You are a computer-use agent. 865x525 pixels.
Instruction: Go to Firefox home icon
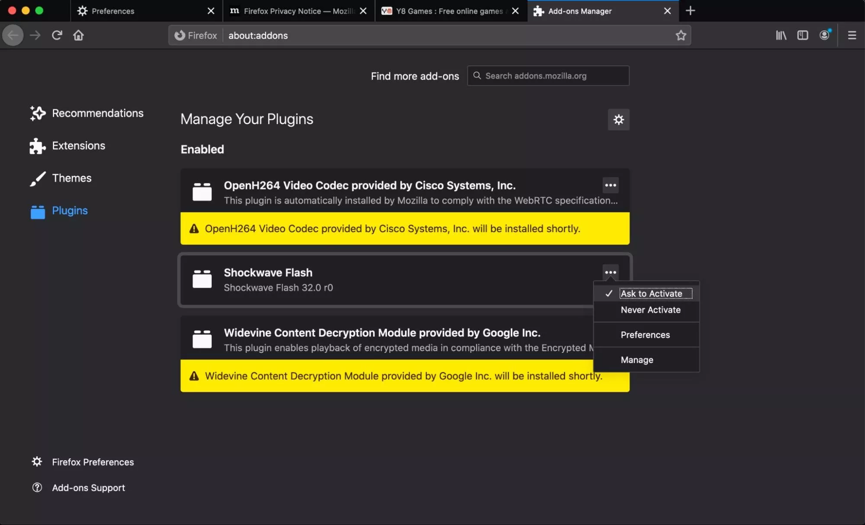coord(78,35)
